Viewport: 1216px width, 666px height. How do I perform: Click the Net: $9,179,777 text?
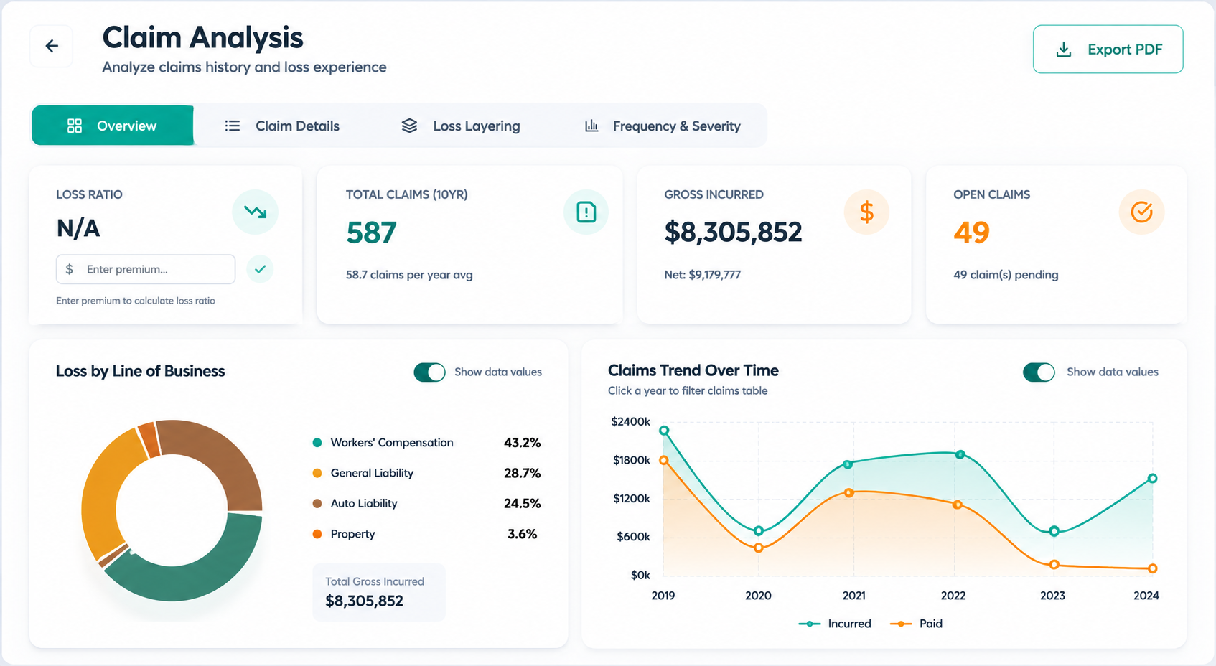tap(702, 275)
